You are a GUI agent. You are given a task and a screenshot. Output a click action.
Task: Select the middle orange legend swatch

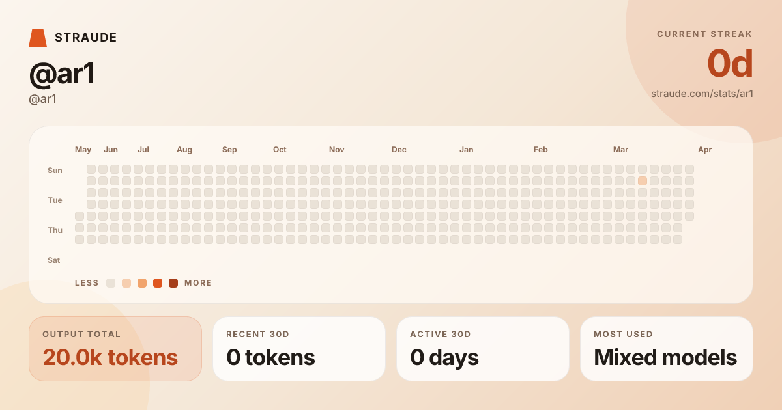[x=142, y=283]
